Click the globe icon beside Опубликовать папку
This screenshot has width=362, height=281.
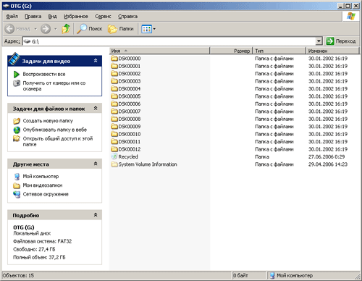(x=17, y=130)
